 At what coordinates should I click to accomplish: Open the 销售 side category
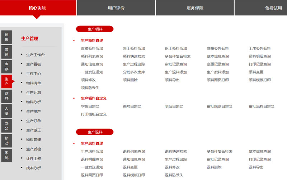[x=6, y=37]
